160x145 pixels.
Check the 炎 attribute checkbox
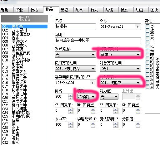[147, 26]
